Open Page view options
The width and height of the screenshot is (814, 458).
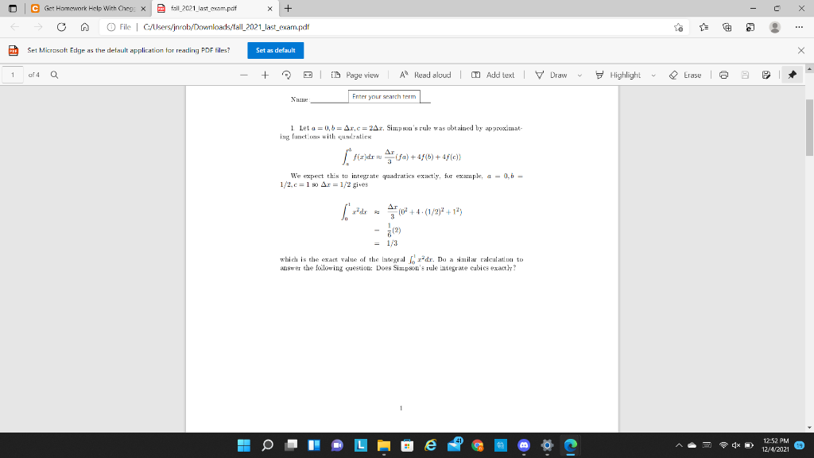[x=355, y=75]
